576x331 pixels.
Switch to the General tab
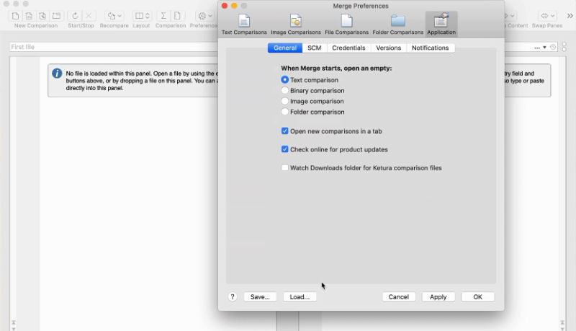[285, 48]
